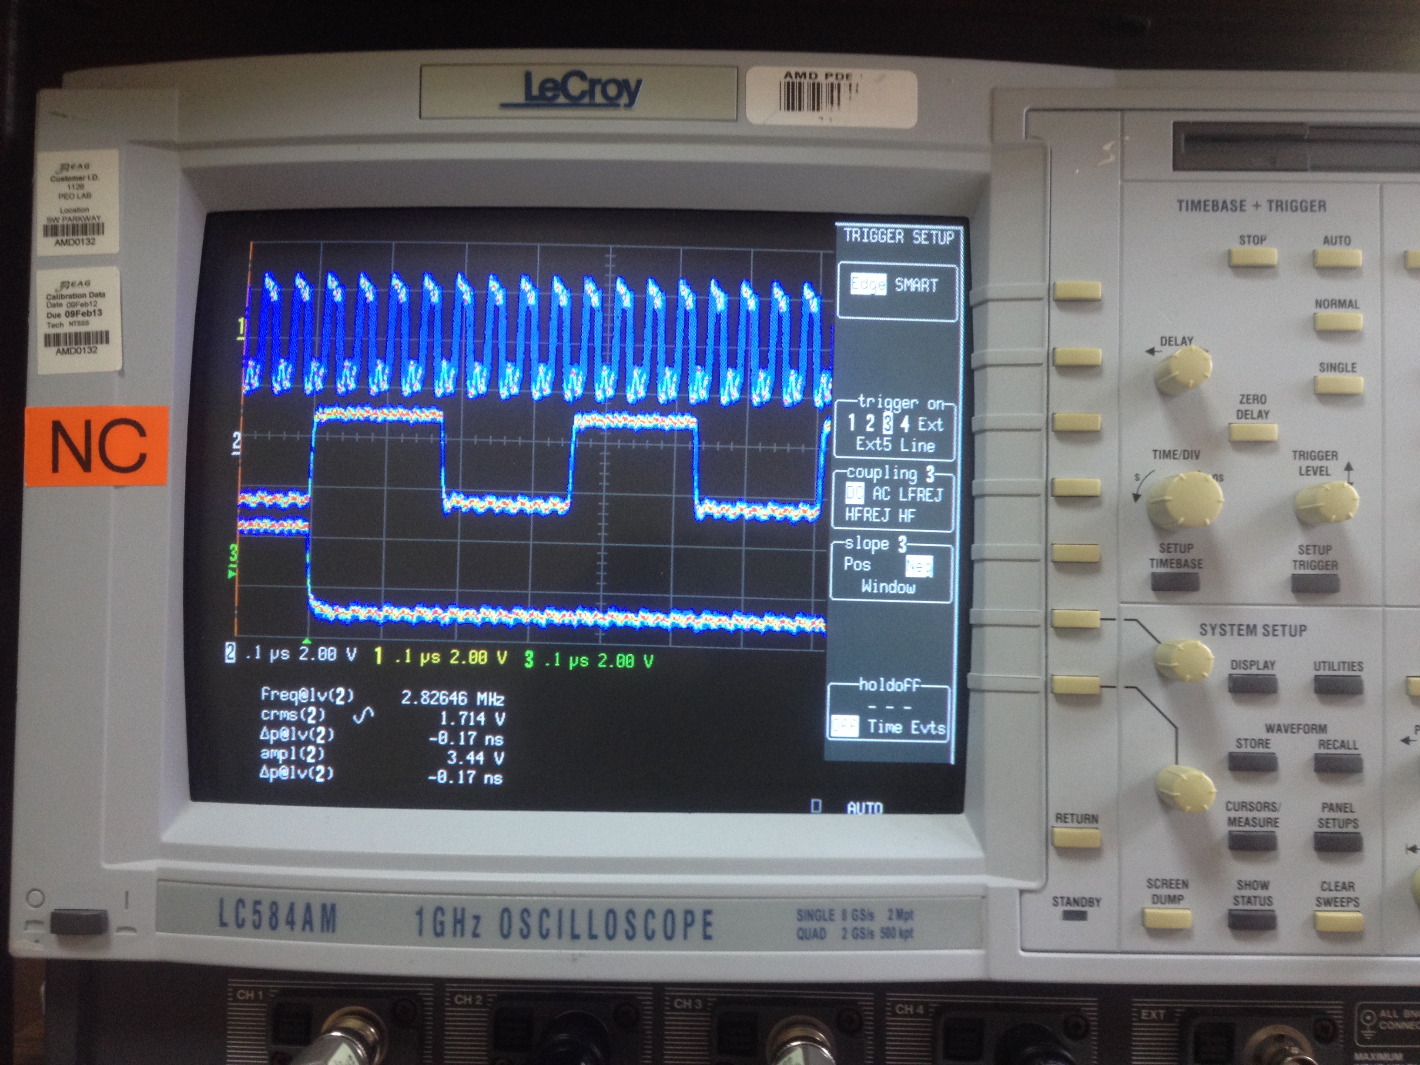The height and width of the screenshot is (1065, 1420).
Task: Click channel 1 .1 µs 2.00 V label
Action: [440, 656]
